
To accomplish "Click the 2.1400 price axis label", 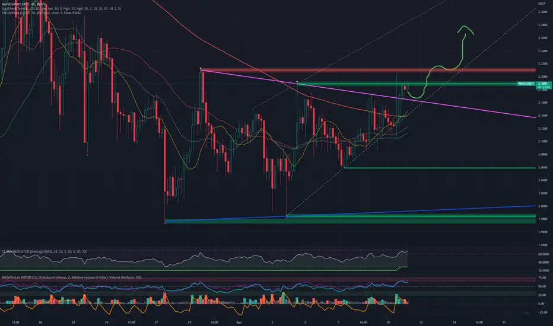I will click(x=543, y=116).
